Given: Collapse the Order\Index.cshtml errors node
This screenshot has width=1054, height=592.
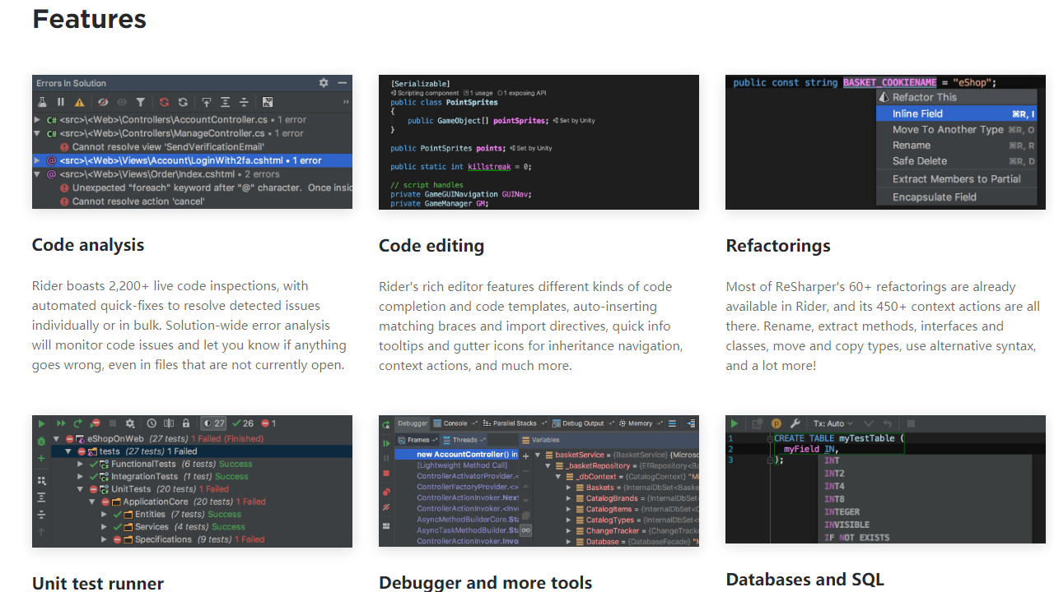Looking at the screenshot, I should 37,174.
